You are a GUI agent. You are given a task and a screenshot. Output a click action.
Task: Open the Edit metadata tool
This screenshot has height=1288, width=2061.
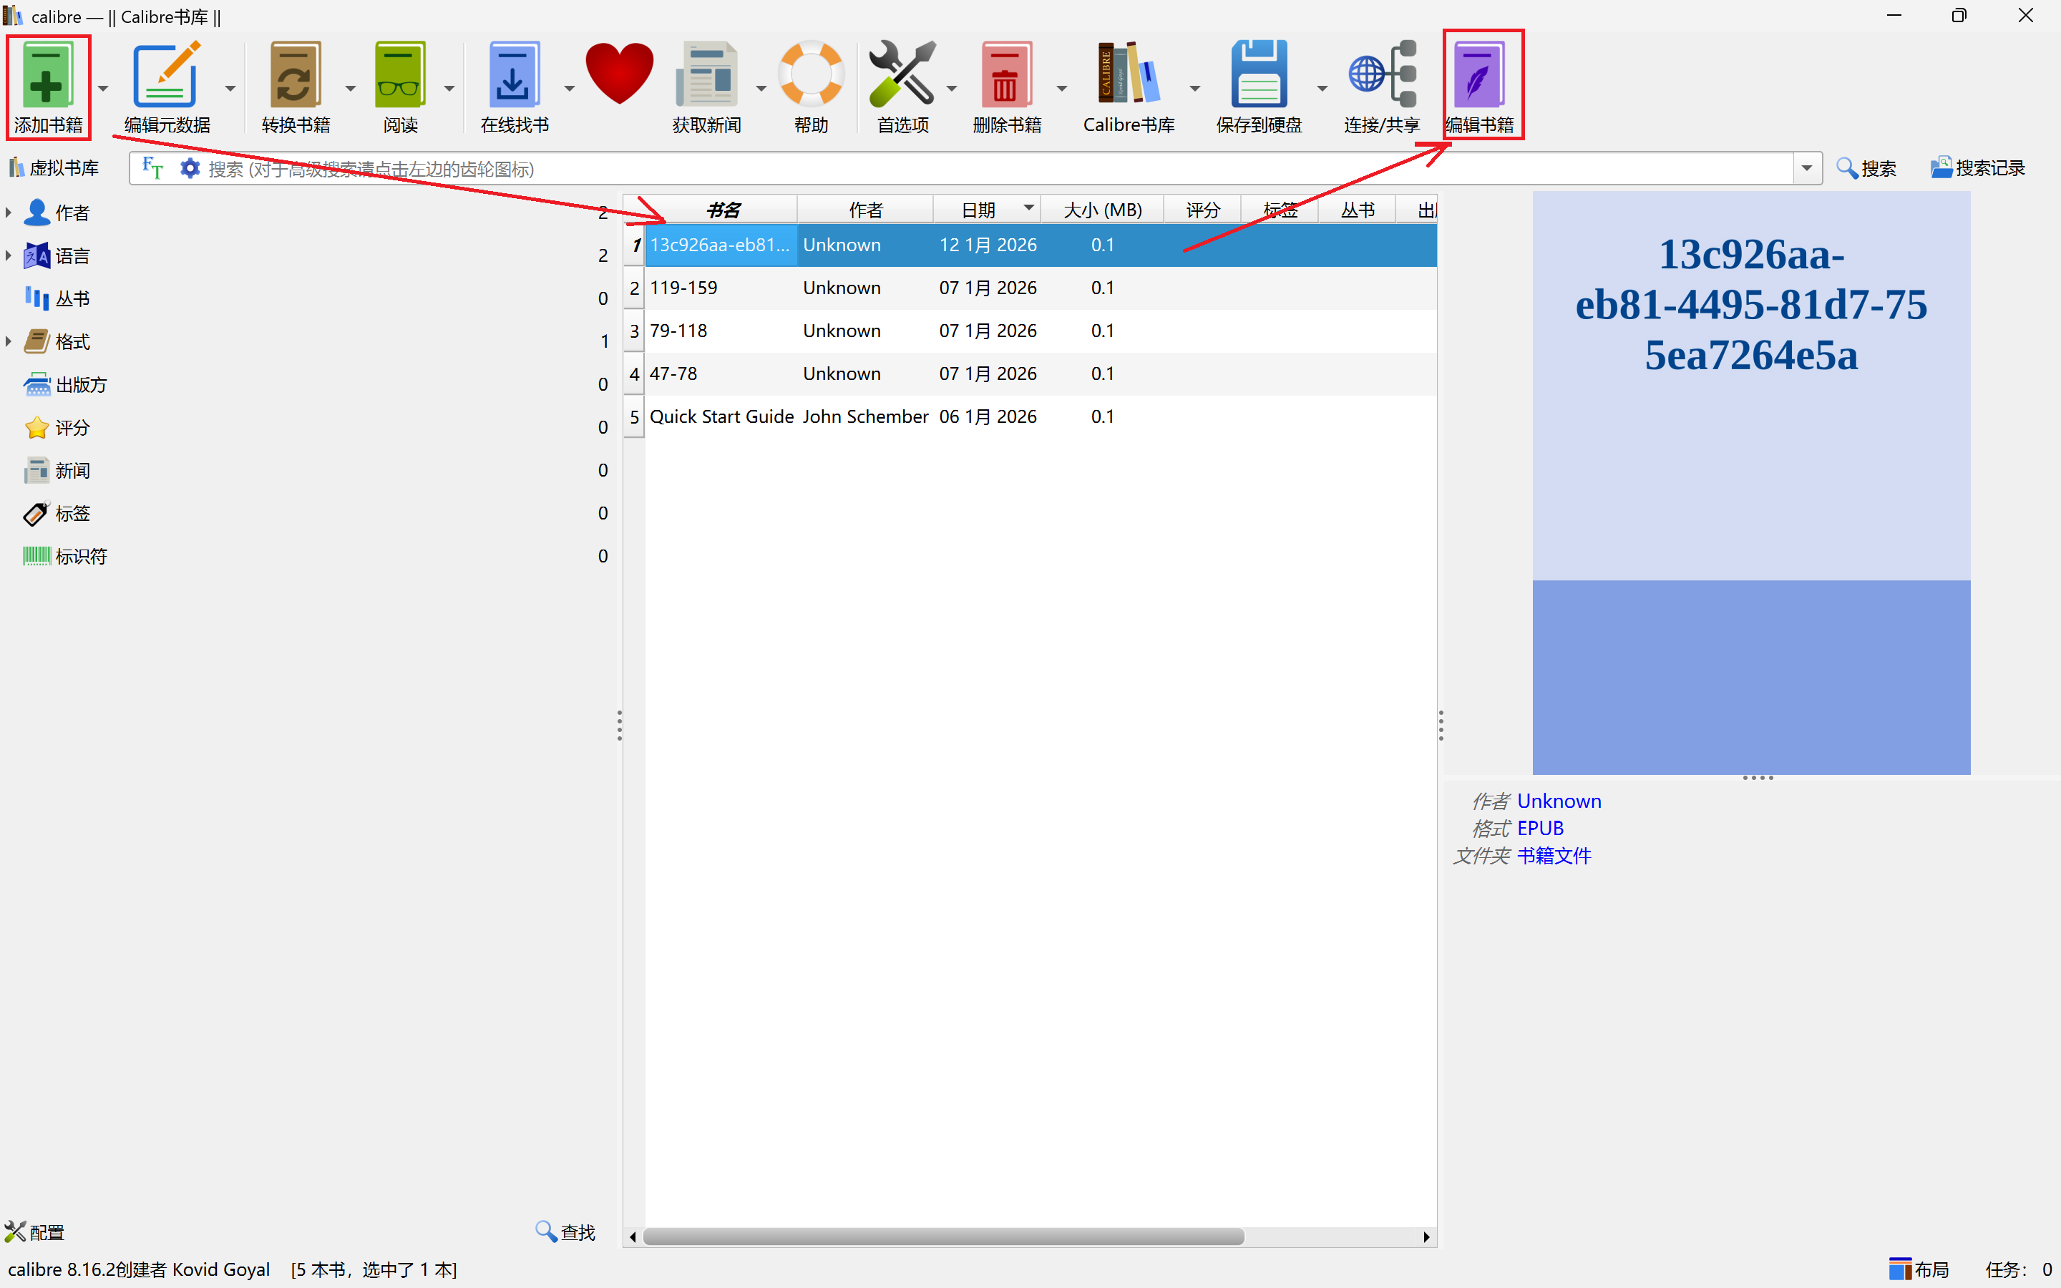pyautogui.click(x=166, y=77)
